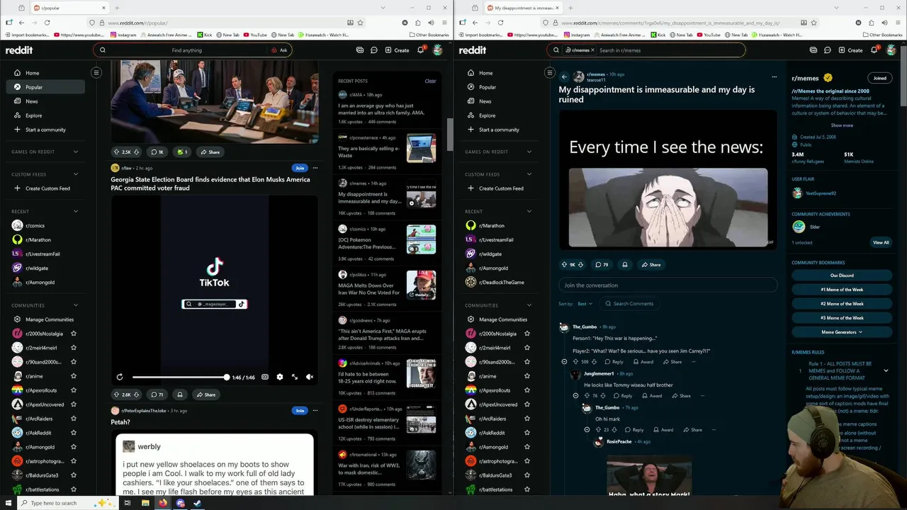
Task: Expand Rule 1 in r/memes rules
Action: (886, 370)
